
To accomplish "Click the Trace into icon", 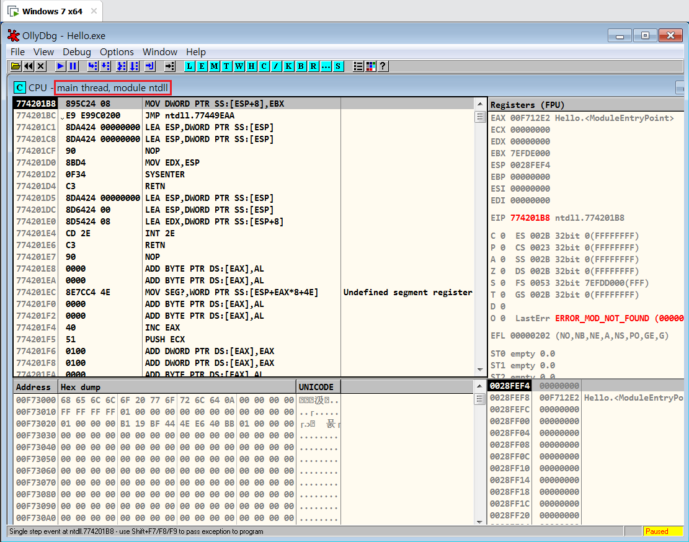I will (122, 66).
